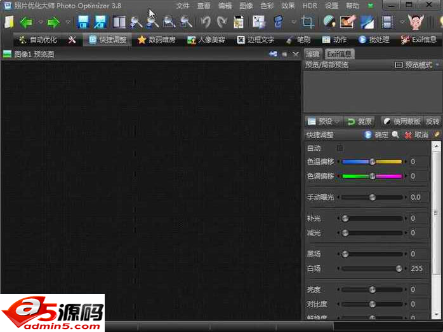Switch to the 动作 tab
Image resolution: width=443 pixels, height=332 pixels.
point(334,40)
